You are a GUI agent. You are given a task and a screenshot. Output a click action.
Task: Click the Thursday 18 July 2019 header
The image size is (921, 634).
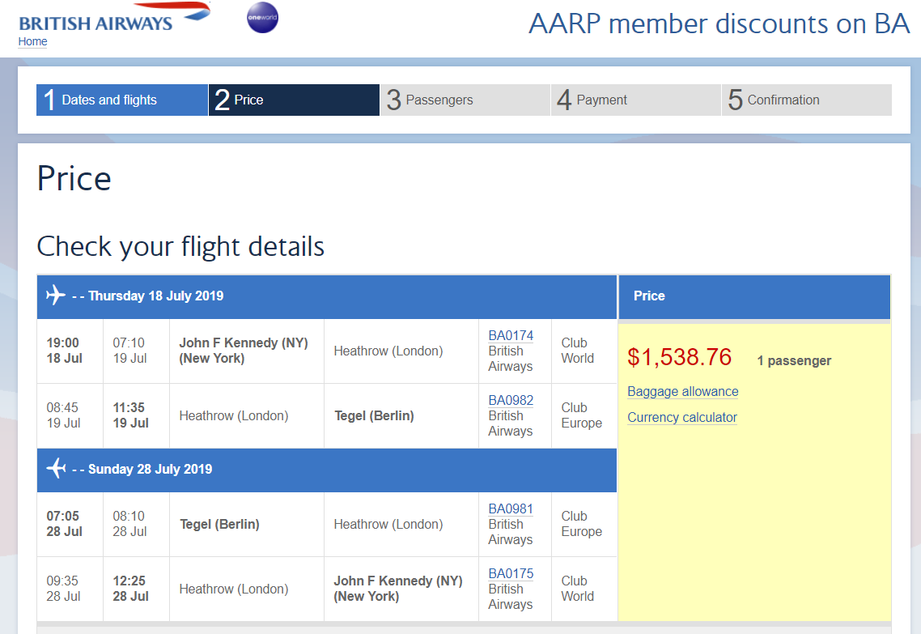pyautogui.click(x=155, y=296)
